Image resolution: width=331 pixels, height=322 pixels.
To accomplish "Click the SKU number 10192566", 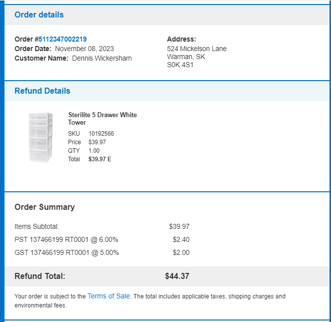I will [101, 134].
